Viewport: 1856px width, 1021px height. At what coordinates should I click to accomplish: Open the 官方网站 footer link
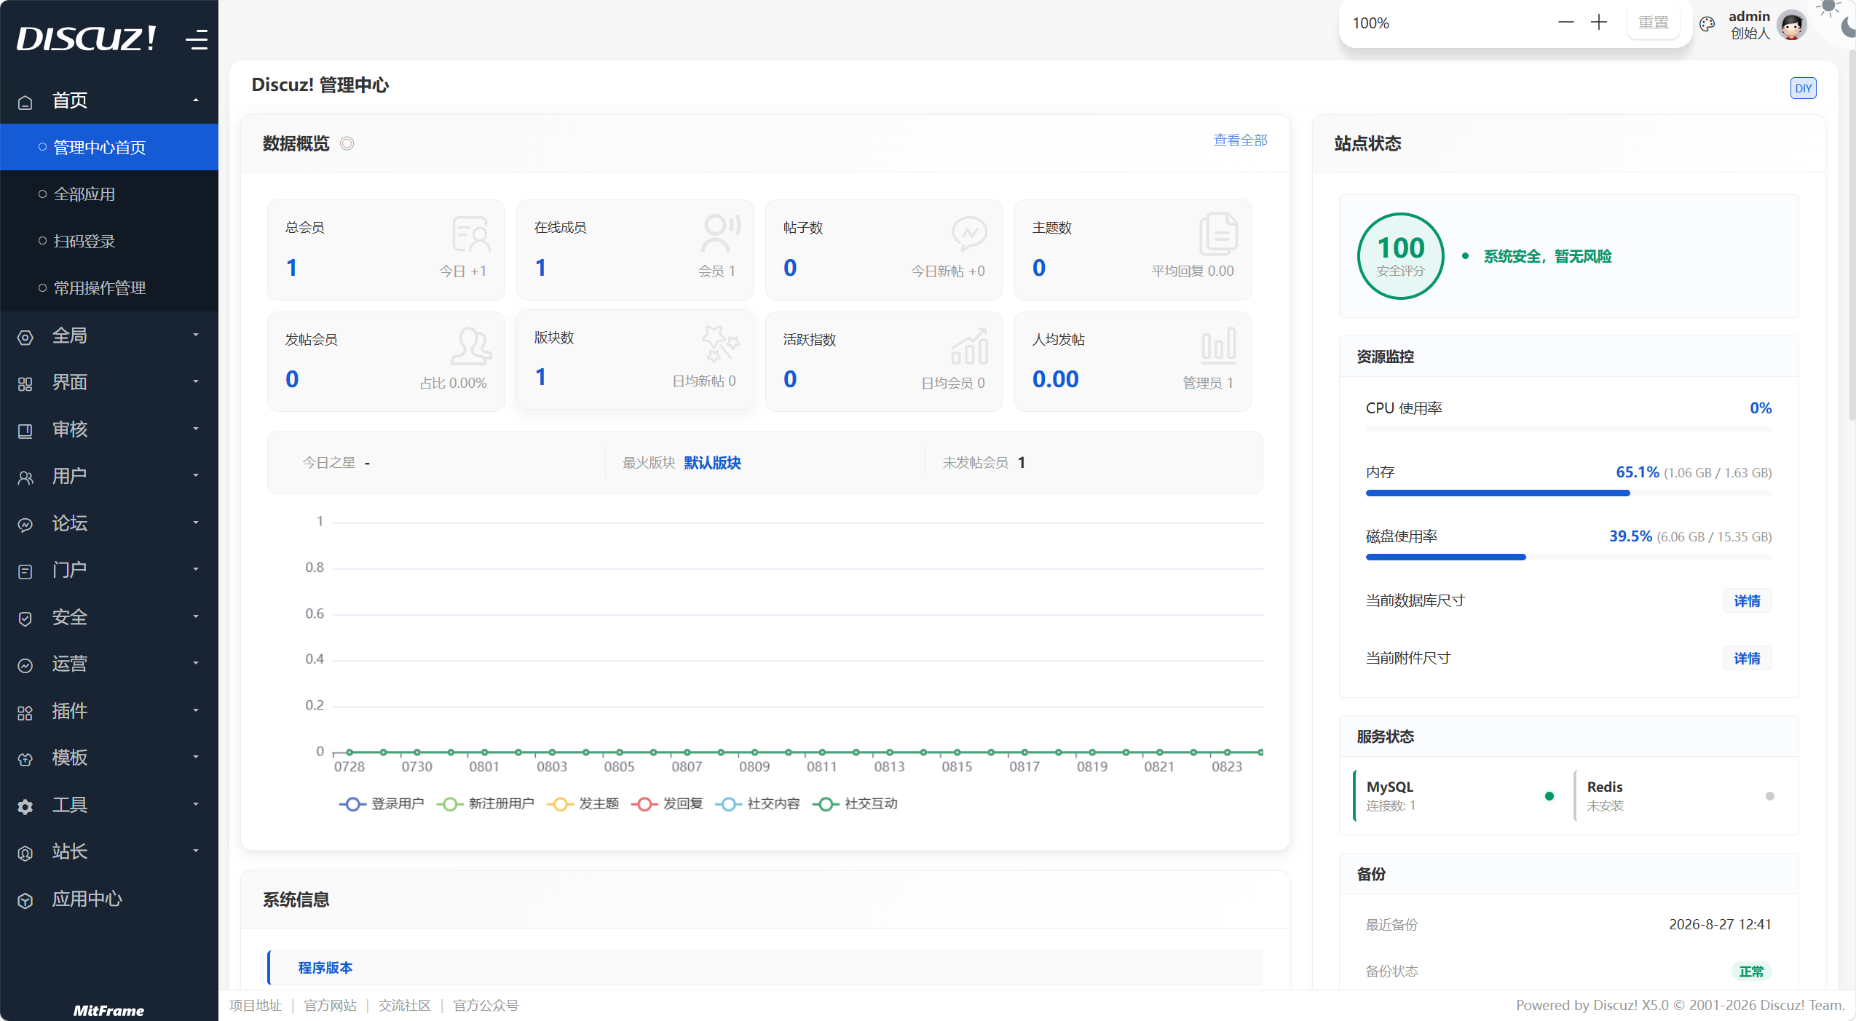330,1006
